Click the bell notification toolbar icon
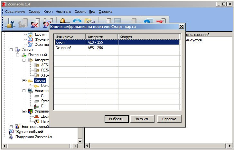 pyautogui.click(x=63, y=21)
